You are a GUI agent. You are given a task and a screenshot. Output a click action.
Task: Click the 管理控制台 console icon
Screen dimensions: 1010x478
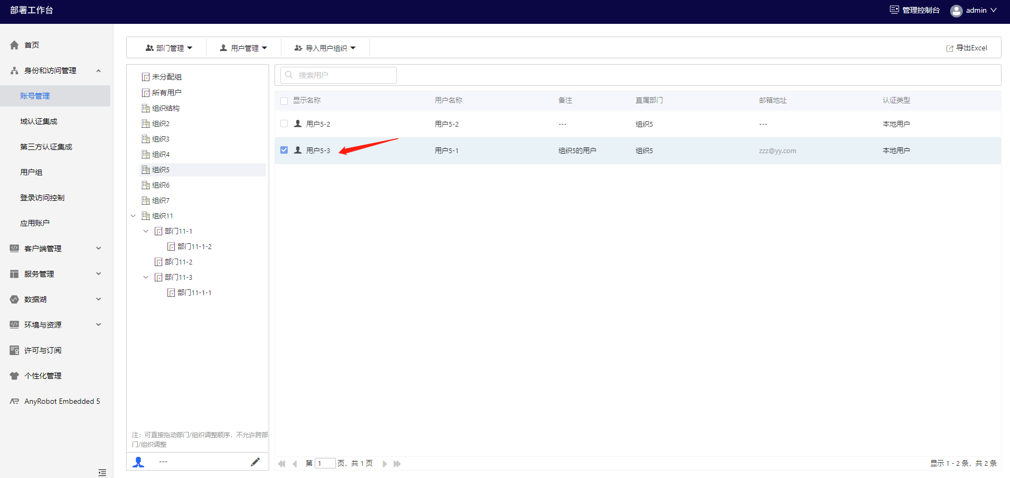tap(894, 10)
